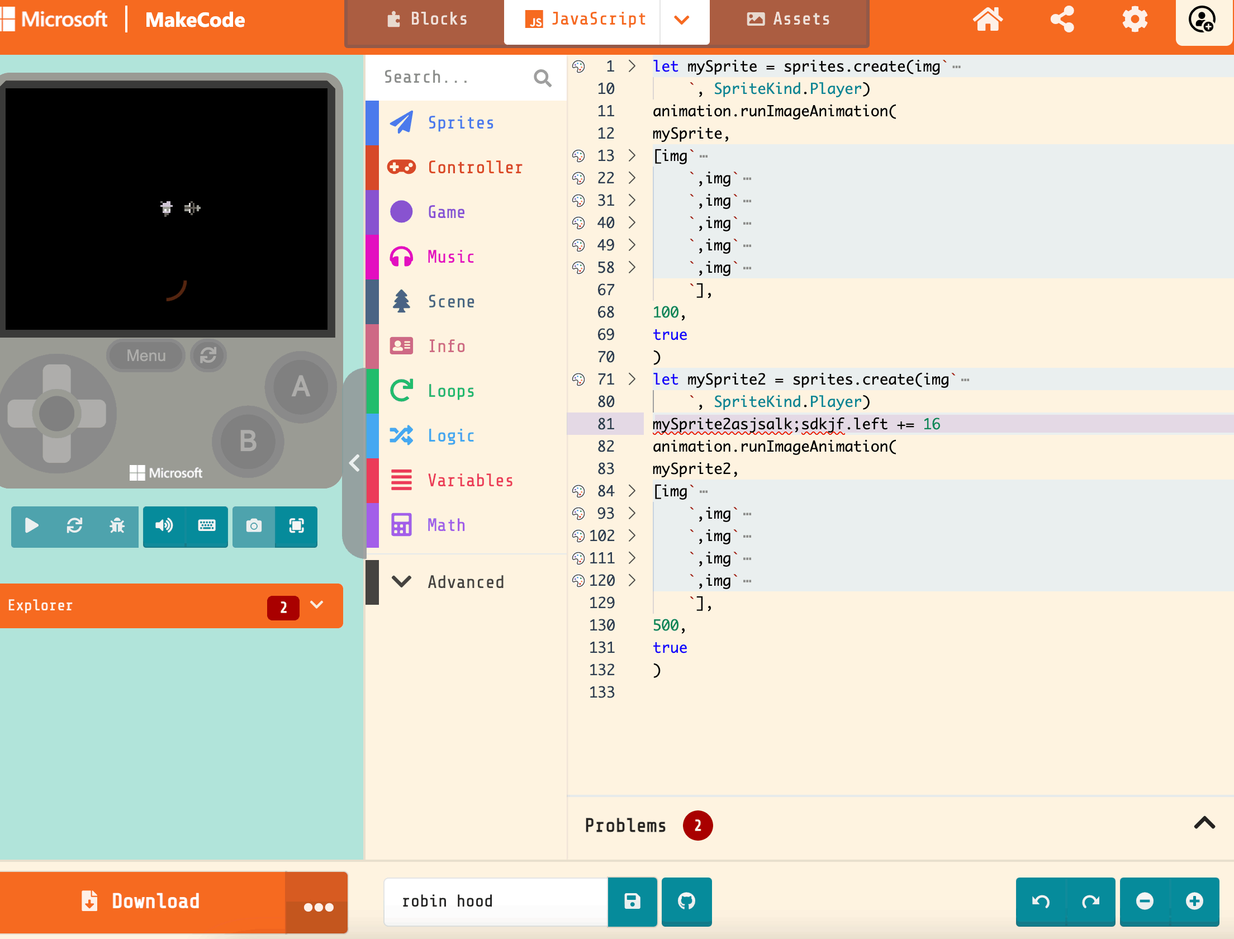
Task: Click the project name field 'robin hood'
Action: [x=495, y=901]
